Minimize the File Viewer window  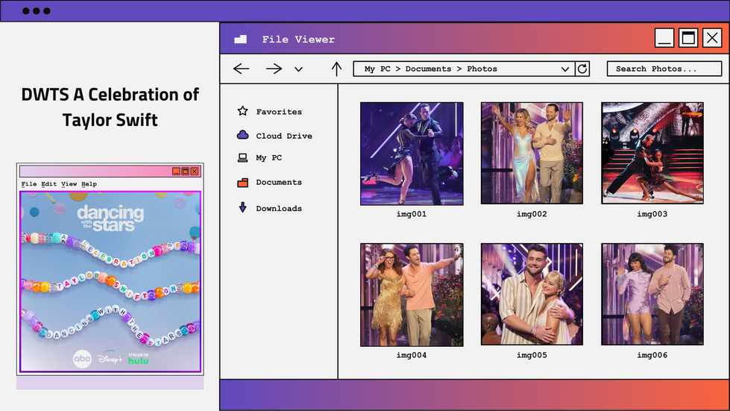point(664,38)
